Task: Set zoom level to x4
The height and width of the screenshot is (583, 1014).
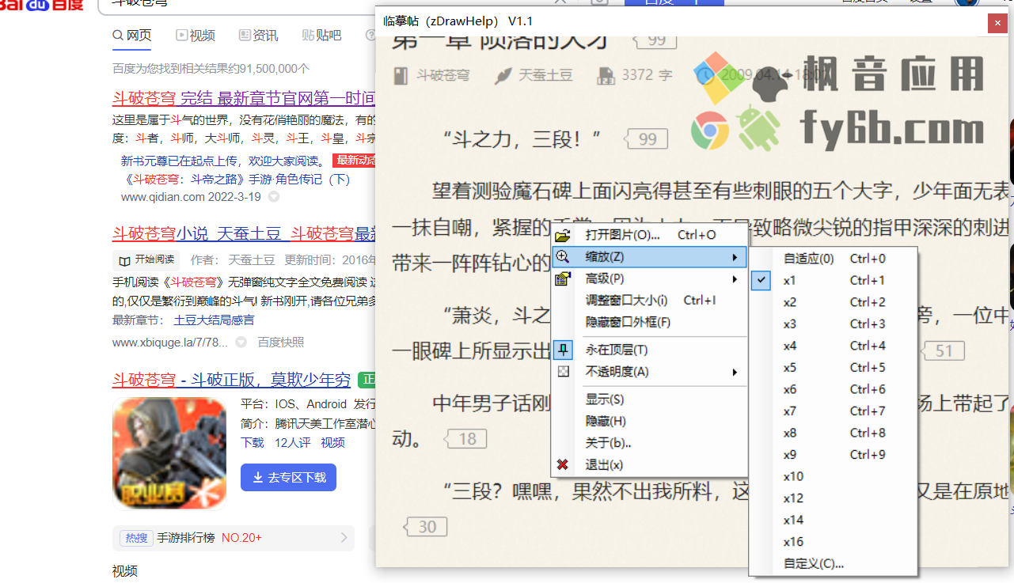Action: 833,346
